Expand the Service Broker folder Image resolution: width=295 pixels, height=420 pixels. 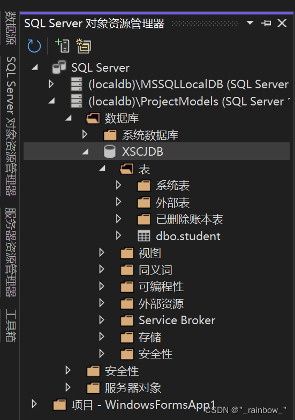point(102,320)
